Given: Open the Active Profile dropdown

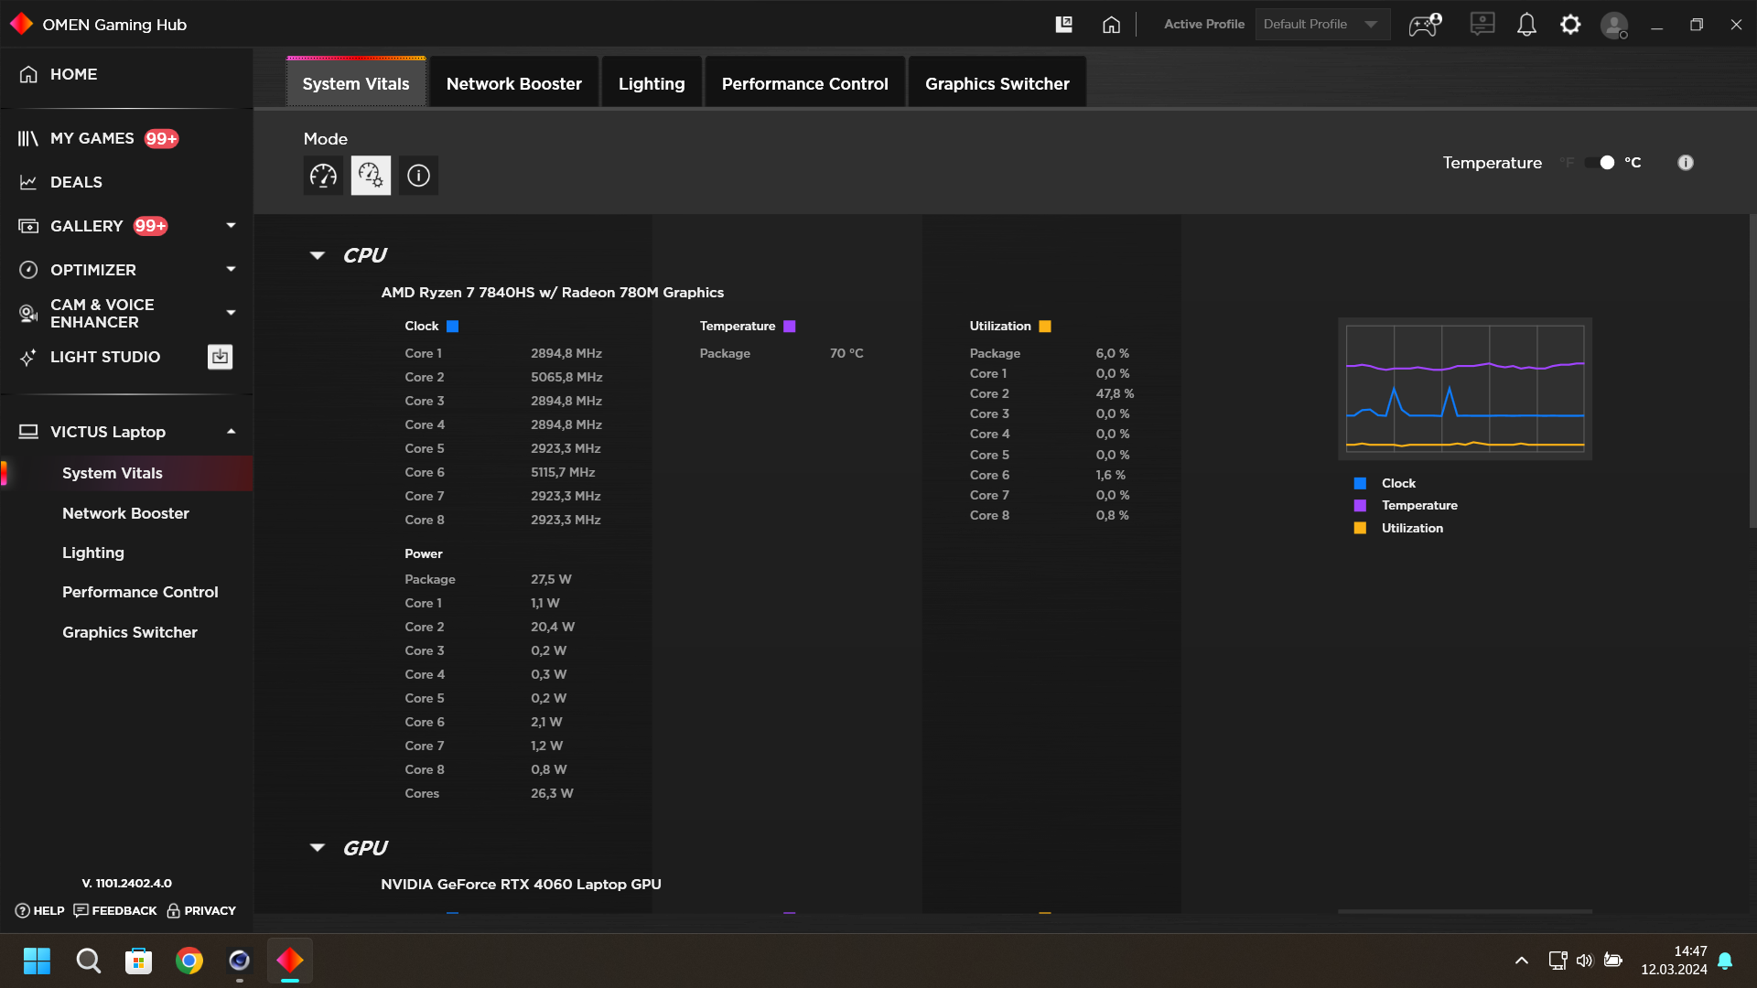Looking at the screenshot, I should (x=1322, y=25).
